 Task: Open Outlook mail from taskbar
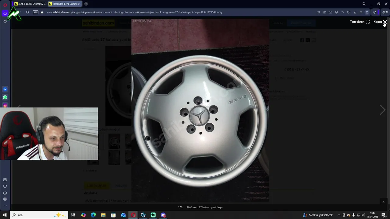pyautogui.click(x=123, y=215)
